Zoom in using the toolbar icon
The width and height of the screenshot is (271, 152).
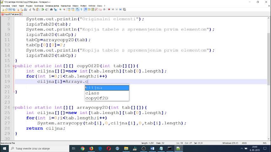coord(60,9)
